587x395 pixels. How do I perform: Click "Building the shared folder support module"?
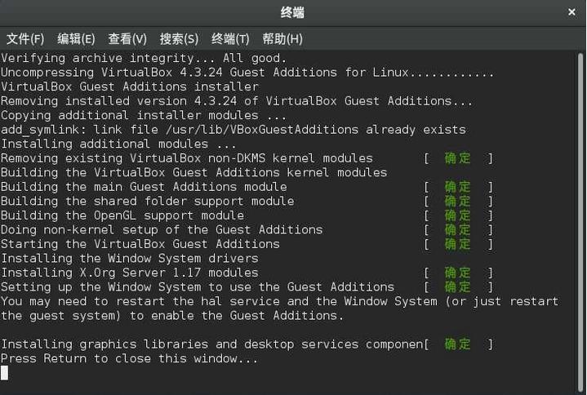pyautogui.click(x=148, y=202)
